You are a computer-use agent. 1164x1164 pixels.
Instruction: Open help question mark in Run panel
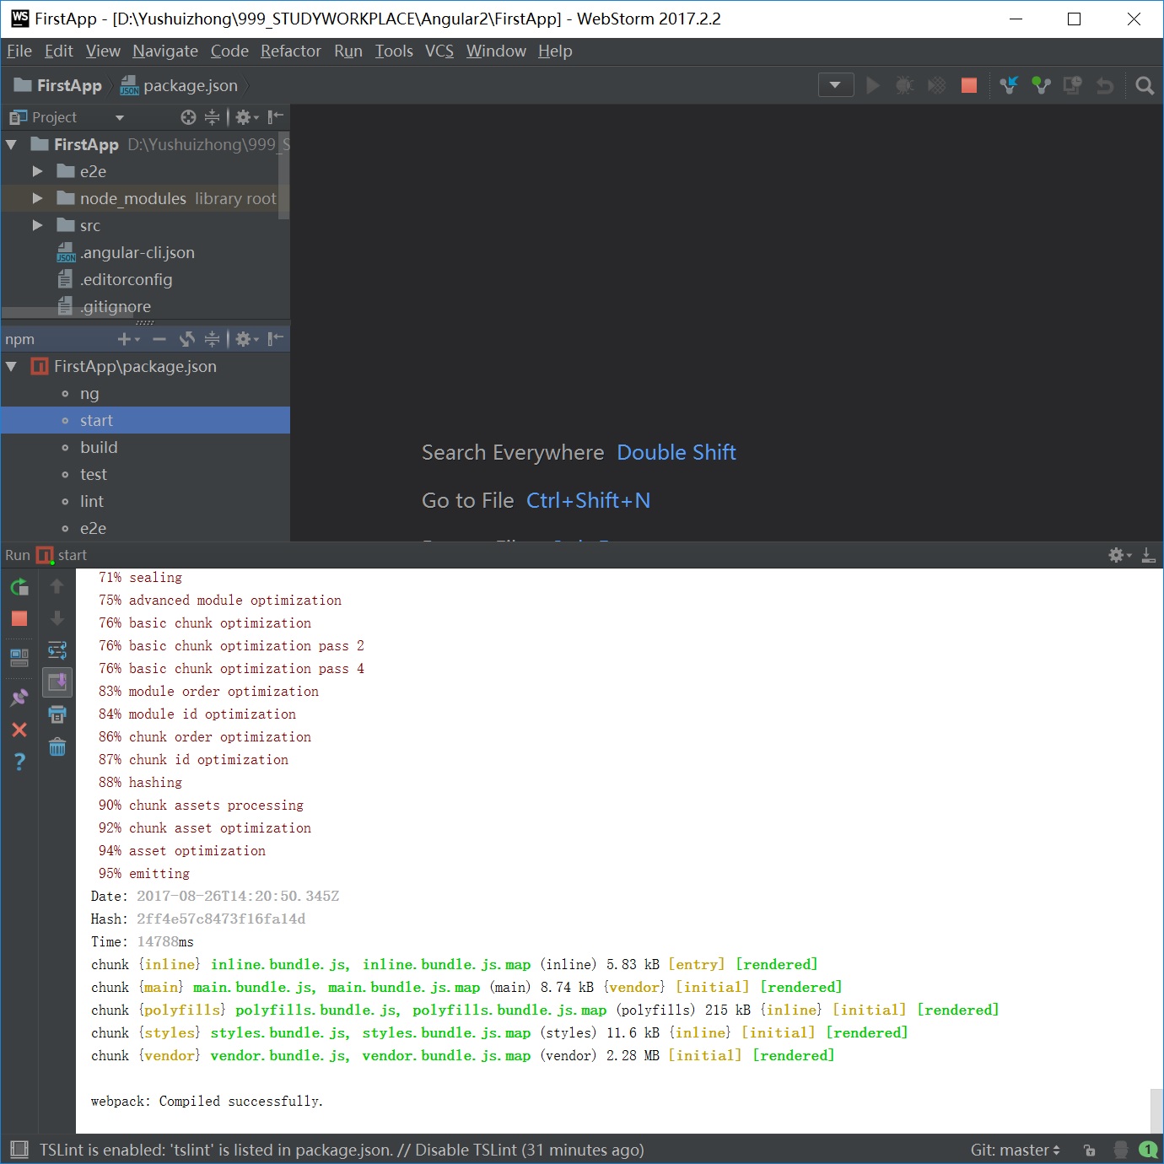[19, 762]
